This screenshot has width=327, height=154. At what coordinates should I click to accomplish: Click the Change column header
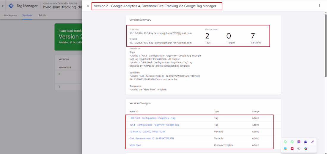[x=256, y=112]
